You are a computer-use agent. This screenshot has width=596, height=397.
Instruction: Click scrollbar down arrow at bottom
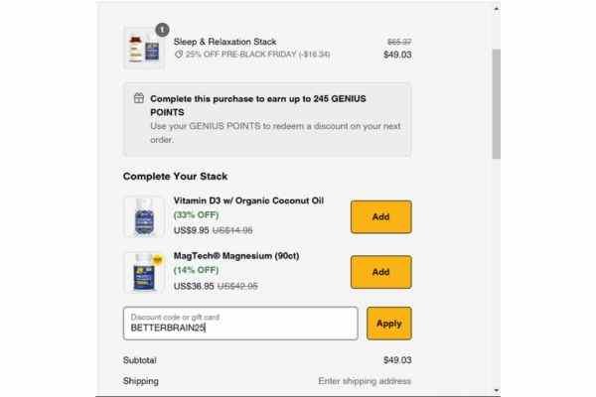click(x=496, y=390)
